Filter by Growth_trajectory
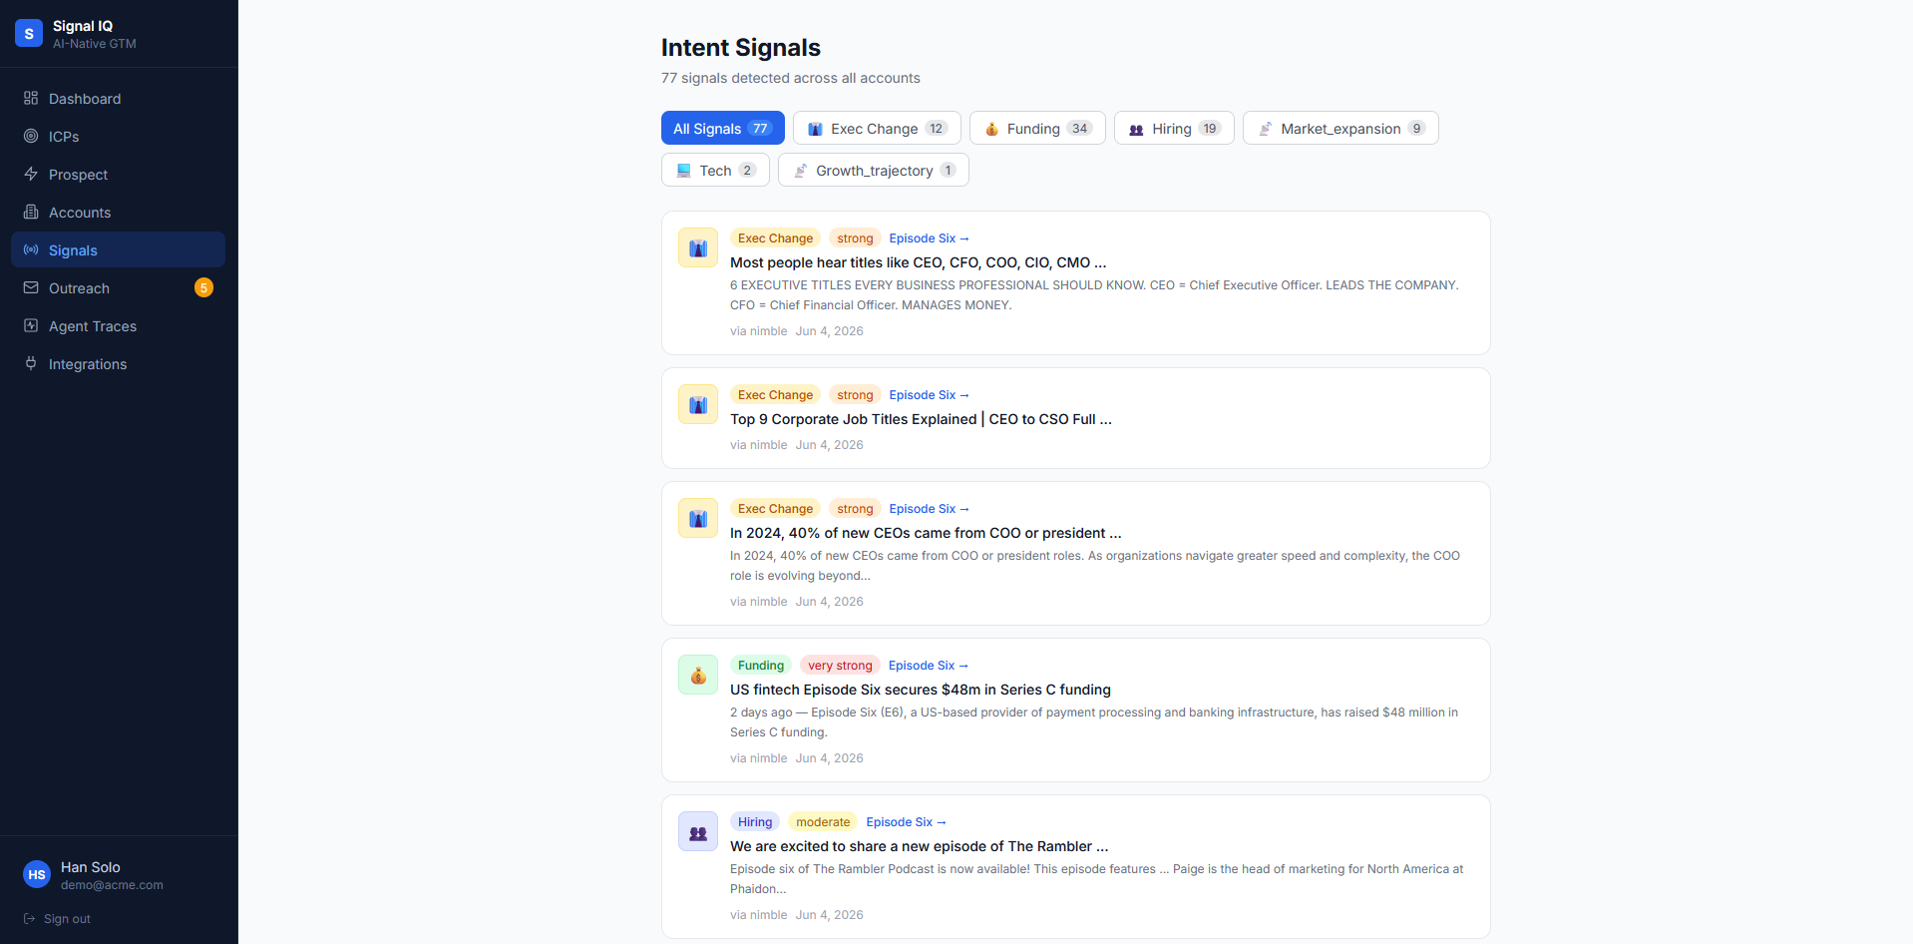 tap(874, 170)
